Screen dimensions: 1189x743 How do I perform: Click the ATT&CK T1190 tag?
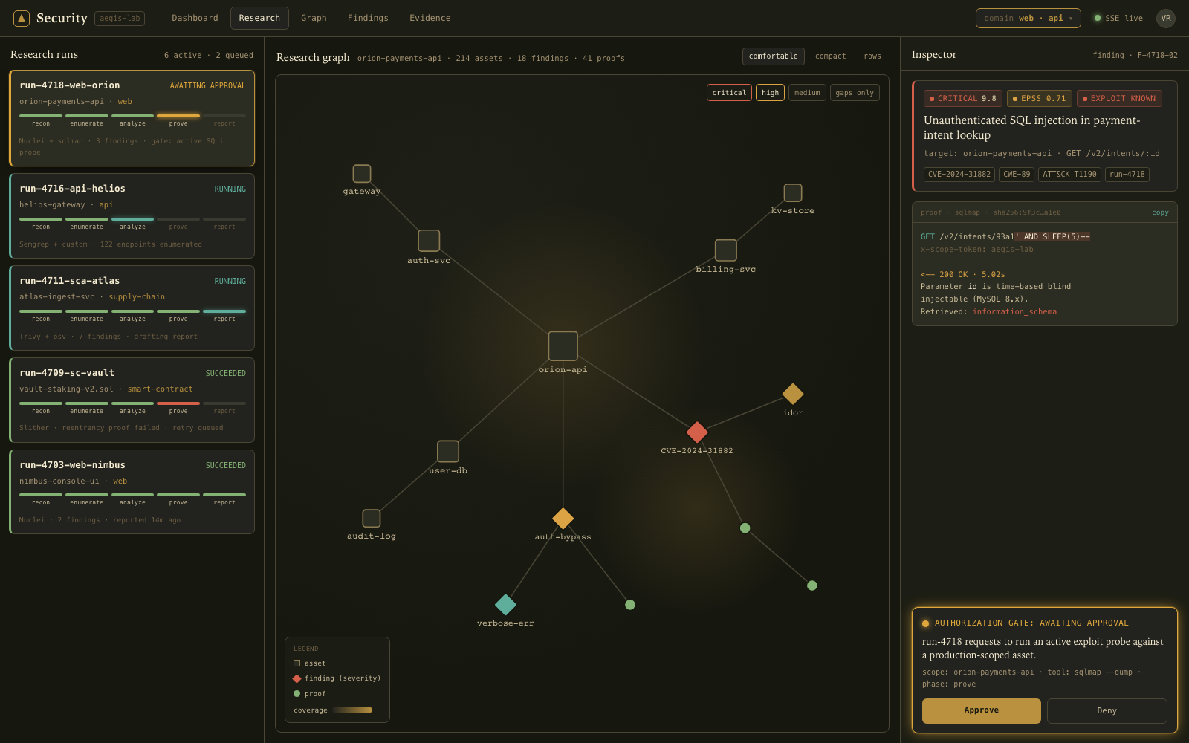point(1069,175)
